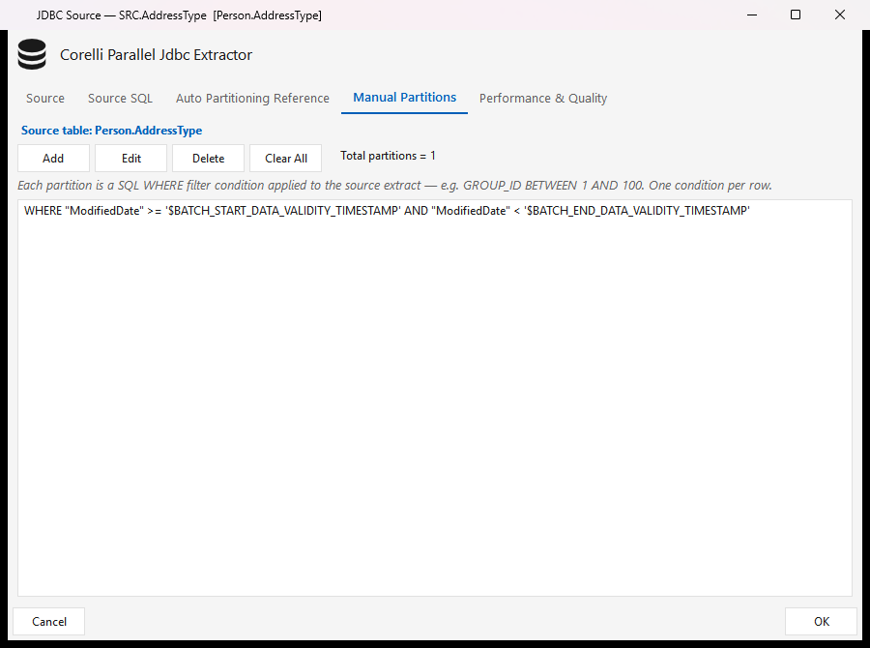Click the database stack icon

[x=32, y=54]
